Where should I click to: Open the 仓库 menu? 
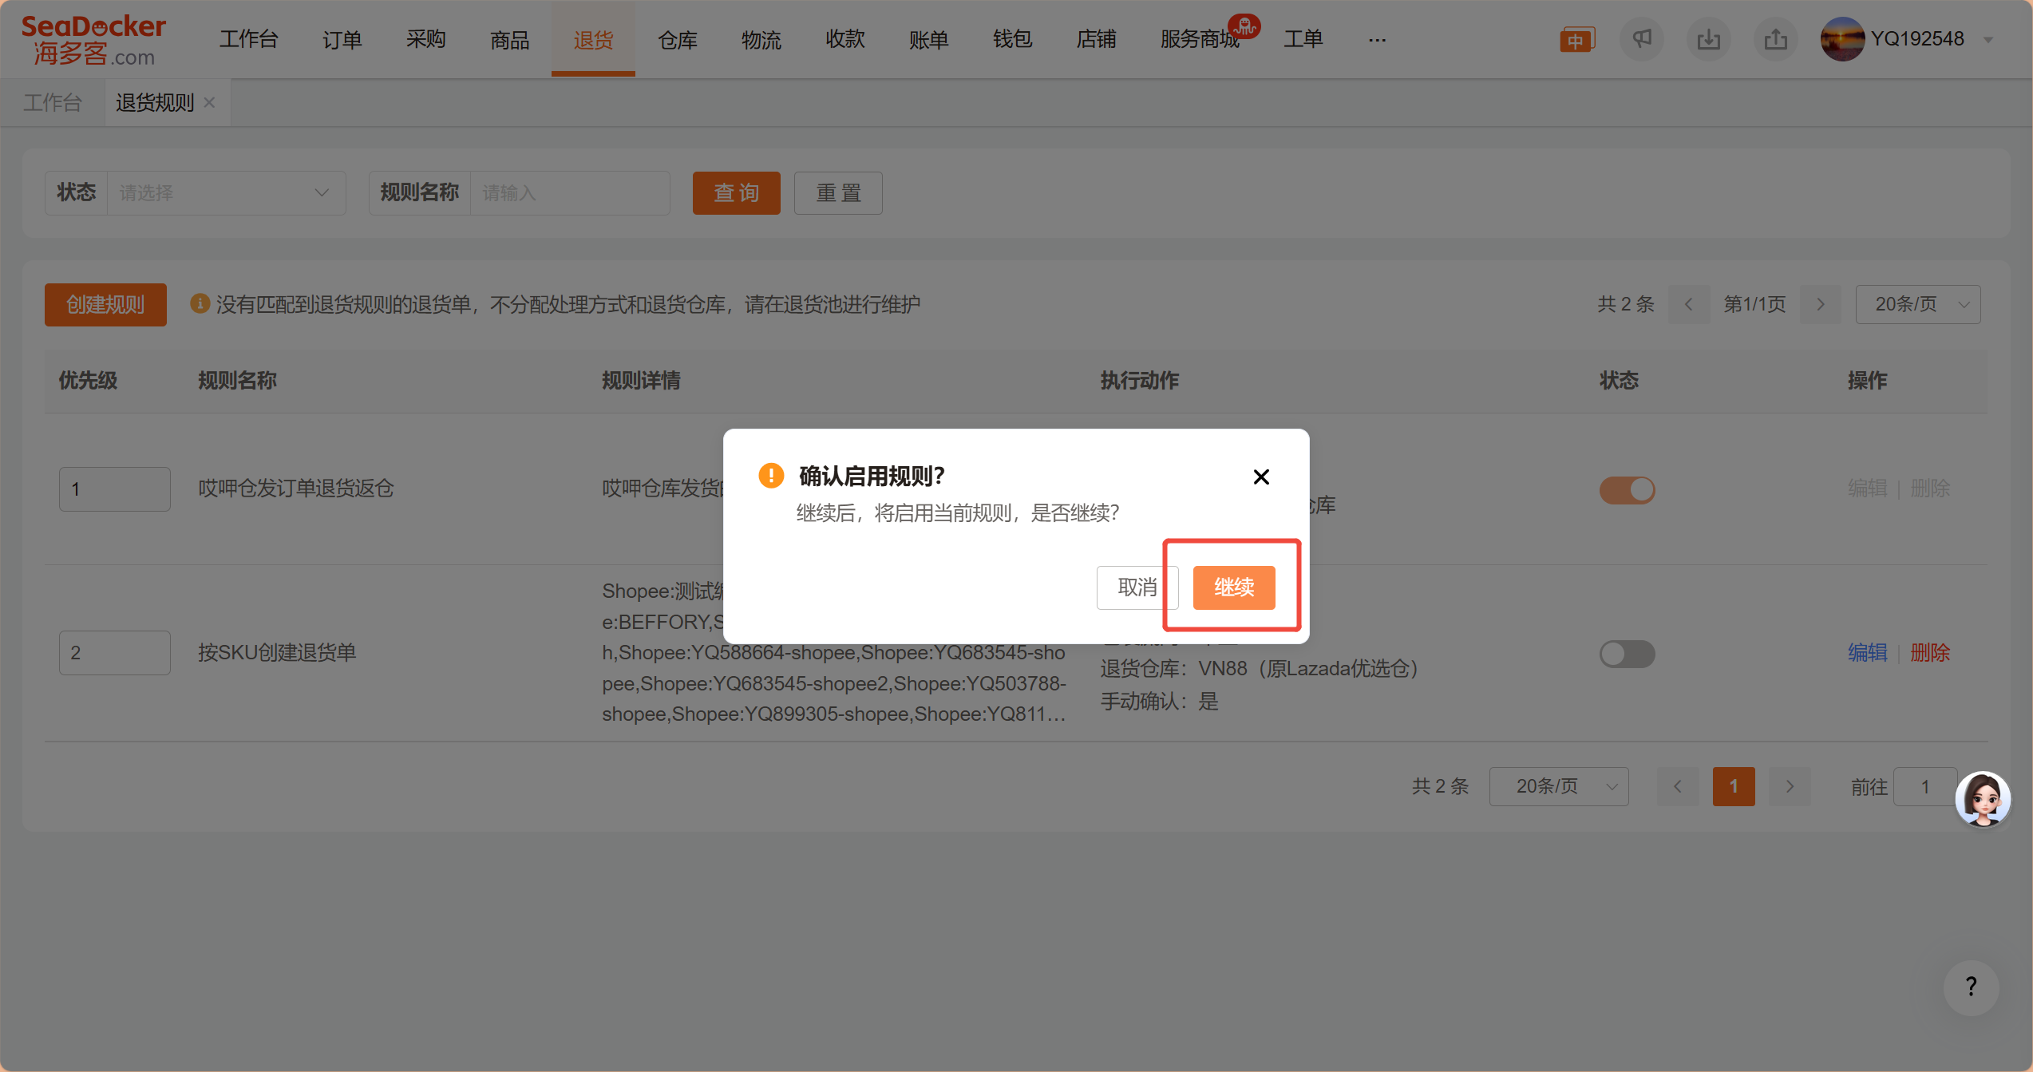tap(677, 39)
